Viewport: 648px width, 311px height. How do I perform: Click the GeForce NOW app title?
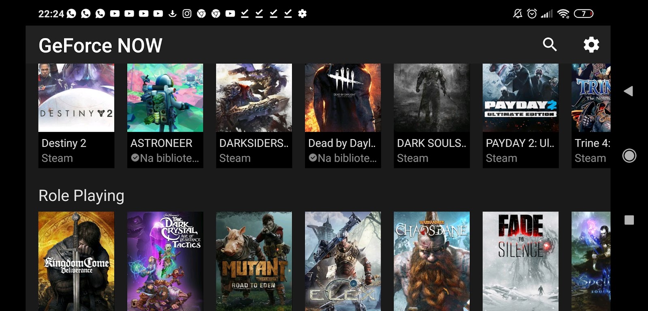click(100, 45)
